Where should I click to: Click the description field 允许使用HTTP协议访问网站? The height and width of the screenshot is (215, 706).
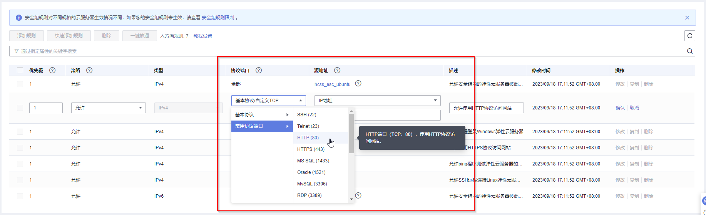click(487, 108)
